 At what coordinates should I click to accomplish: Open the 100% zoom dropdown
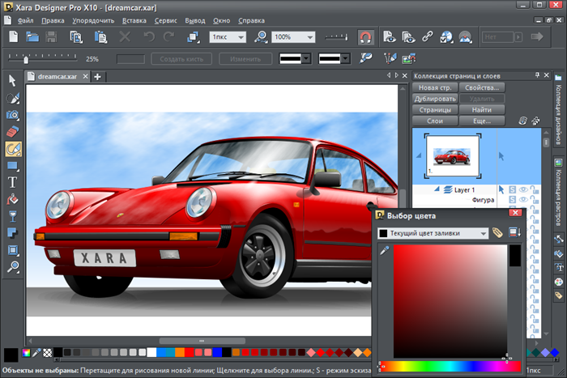click(310, 37)
